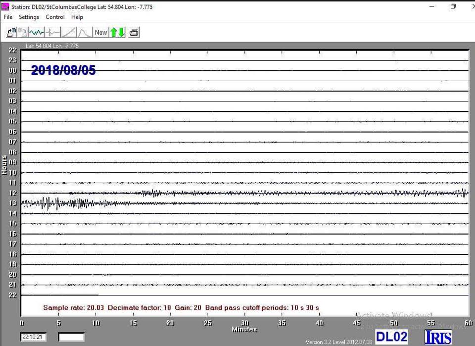Click the IRIS logo at bottom right

438,337
